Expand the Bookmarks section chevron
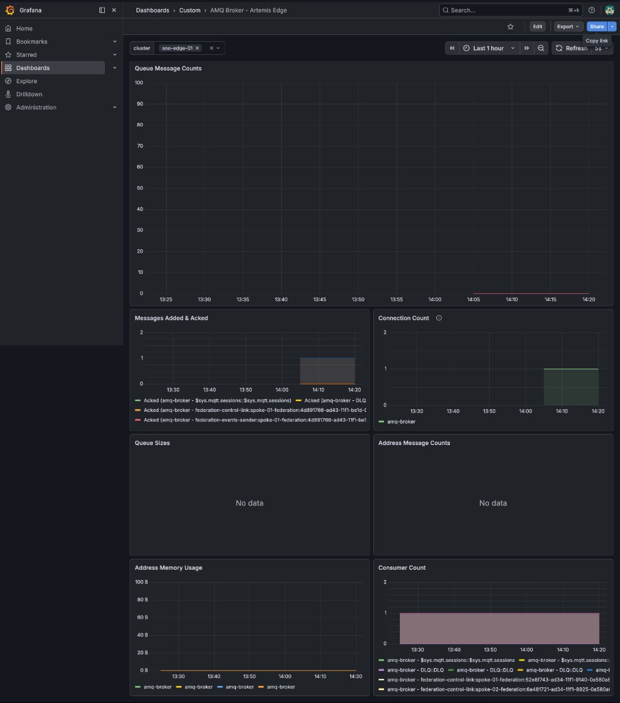The height and width of the screenshot is (703, 620). pos(115,42)
